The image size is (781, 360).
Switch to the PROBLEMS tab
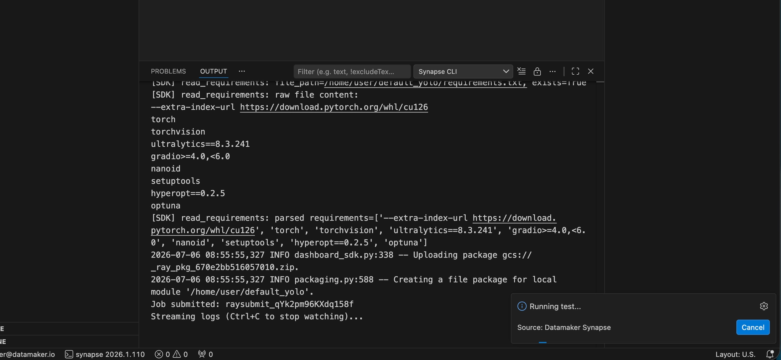[168, 71]
